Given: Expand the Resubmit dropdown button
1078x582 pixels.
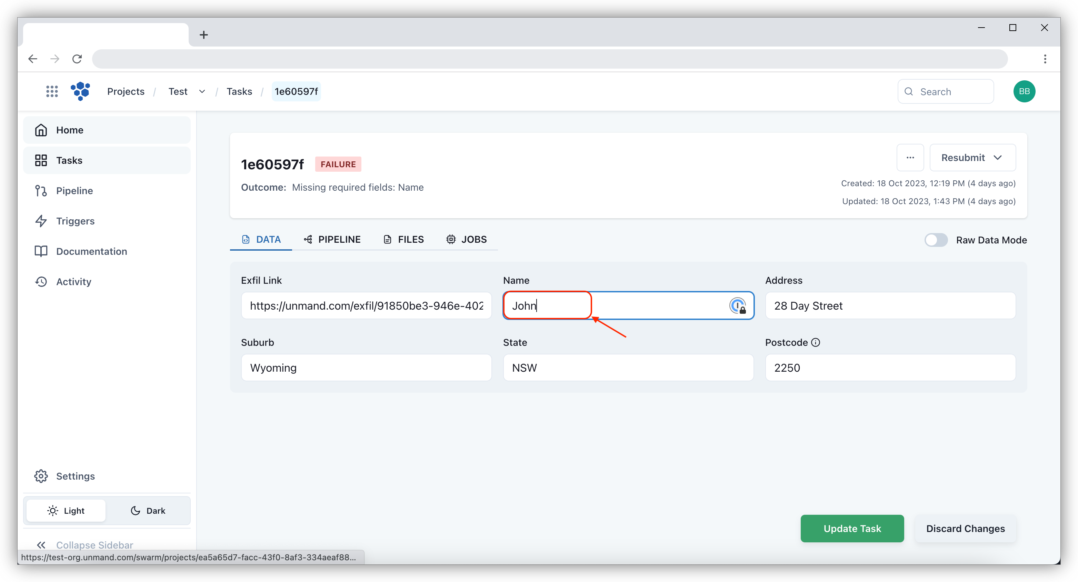Looking at the screenshot, I should tap(998, 158).
